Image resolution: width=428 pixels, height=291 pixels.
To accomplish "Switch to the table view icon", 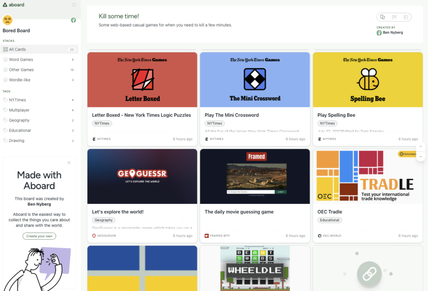I will pyautogui.click(x=406, y=17).
